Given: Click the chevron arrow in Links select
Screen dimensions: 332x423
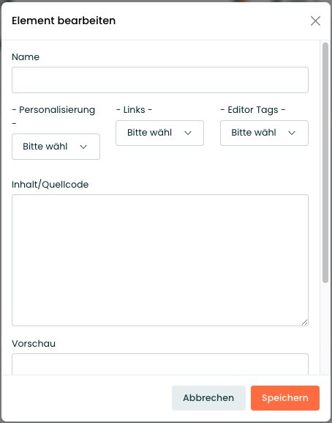Looking at the screenshot, I should [x=188, y=133].
